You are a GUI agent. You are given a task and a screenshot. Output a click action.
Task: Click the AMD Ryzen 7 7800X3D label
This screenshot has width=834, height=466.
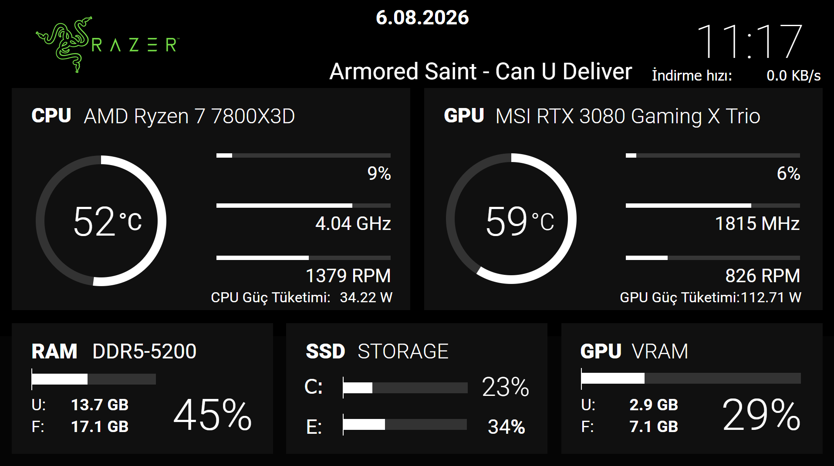189,116
